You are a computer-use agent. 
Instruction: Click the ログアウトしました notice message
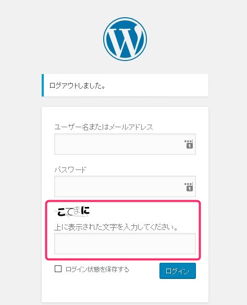tap(77, 86)
